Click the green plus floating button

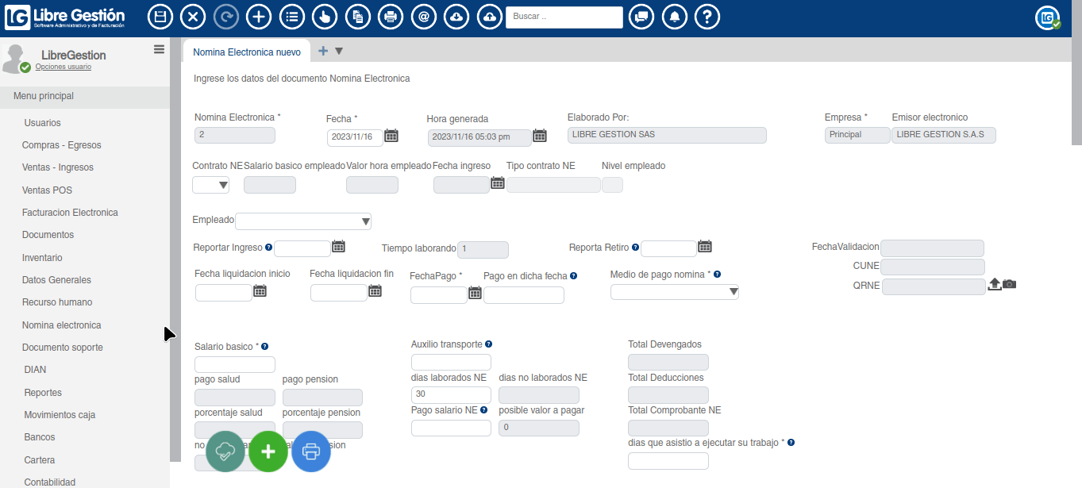[268, 451]
